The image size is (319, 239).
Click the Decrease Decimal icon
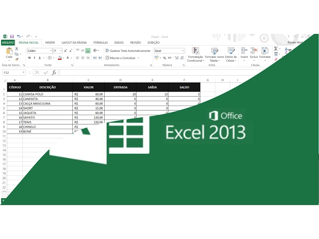pyautogui.click(x=182, y=58)
